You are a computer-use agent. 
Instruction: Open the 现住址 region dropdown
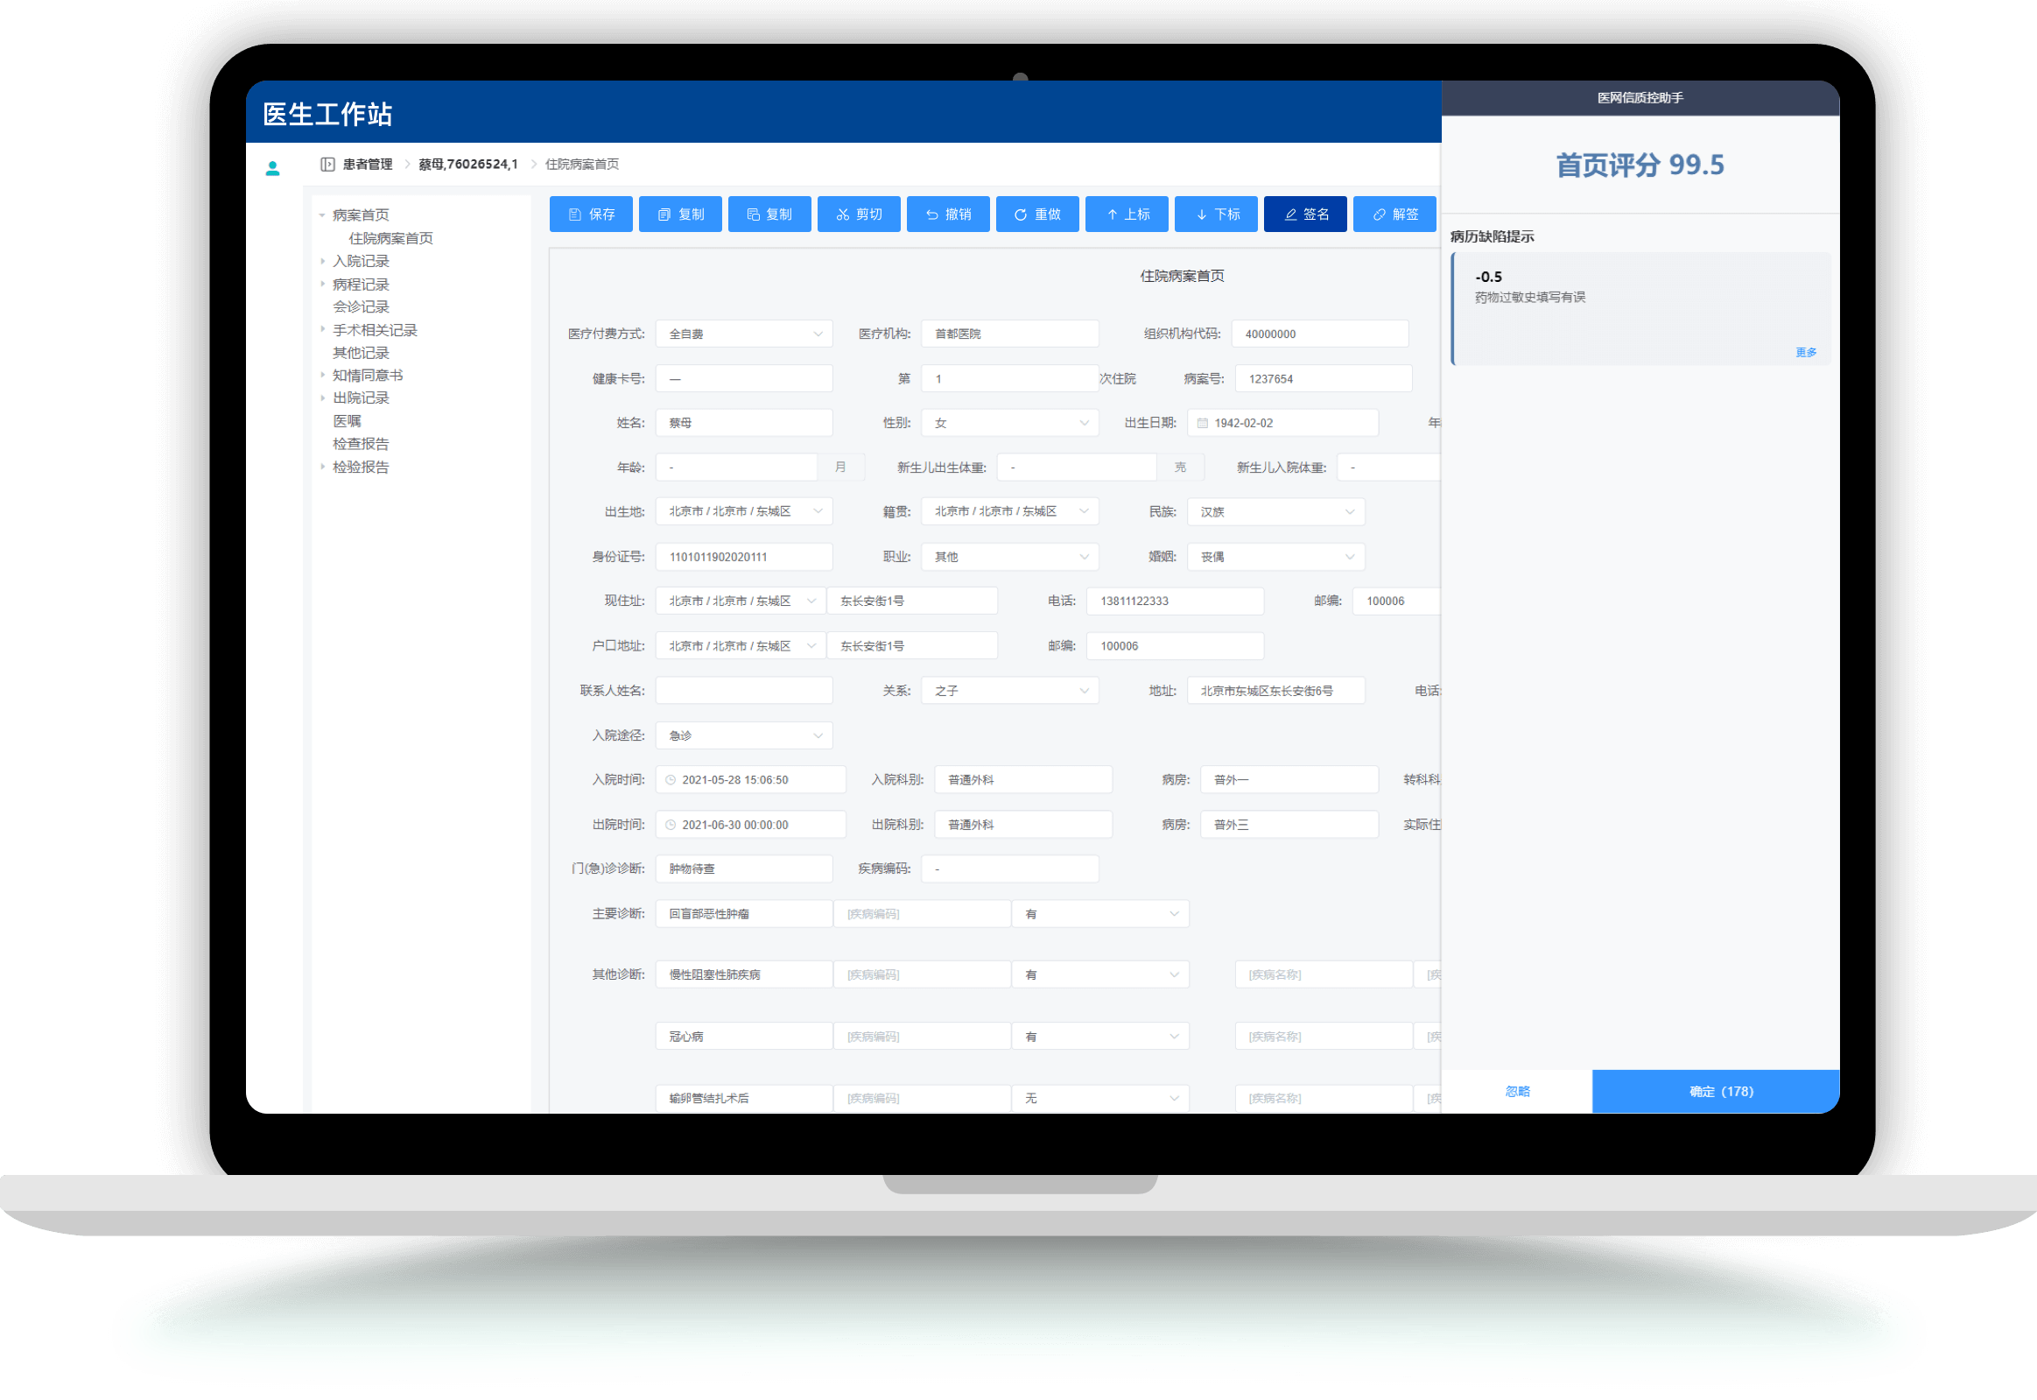[x=740, y=601]
